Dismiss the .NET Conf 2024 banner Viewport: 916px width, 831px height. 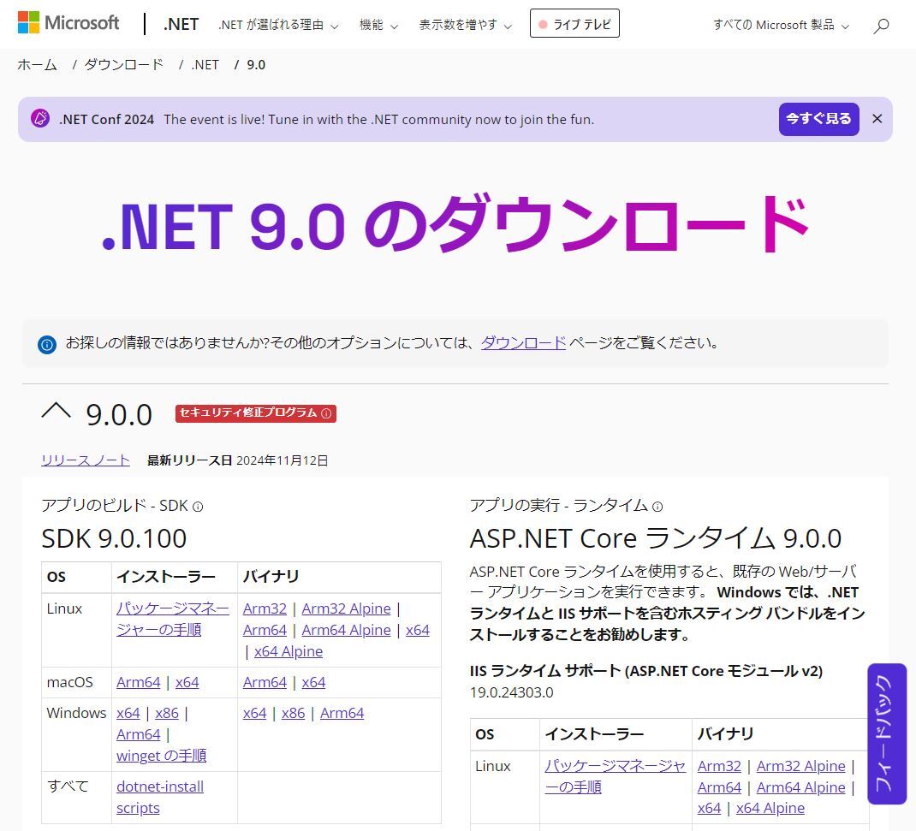point(877,119)
